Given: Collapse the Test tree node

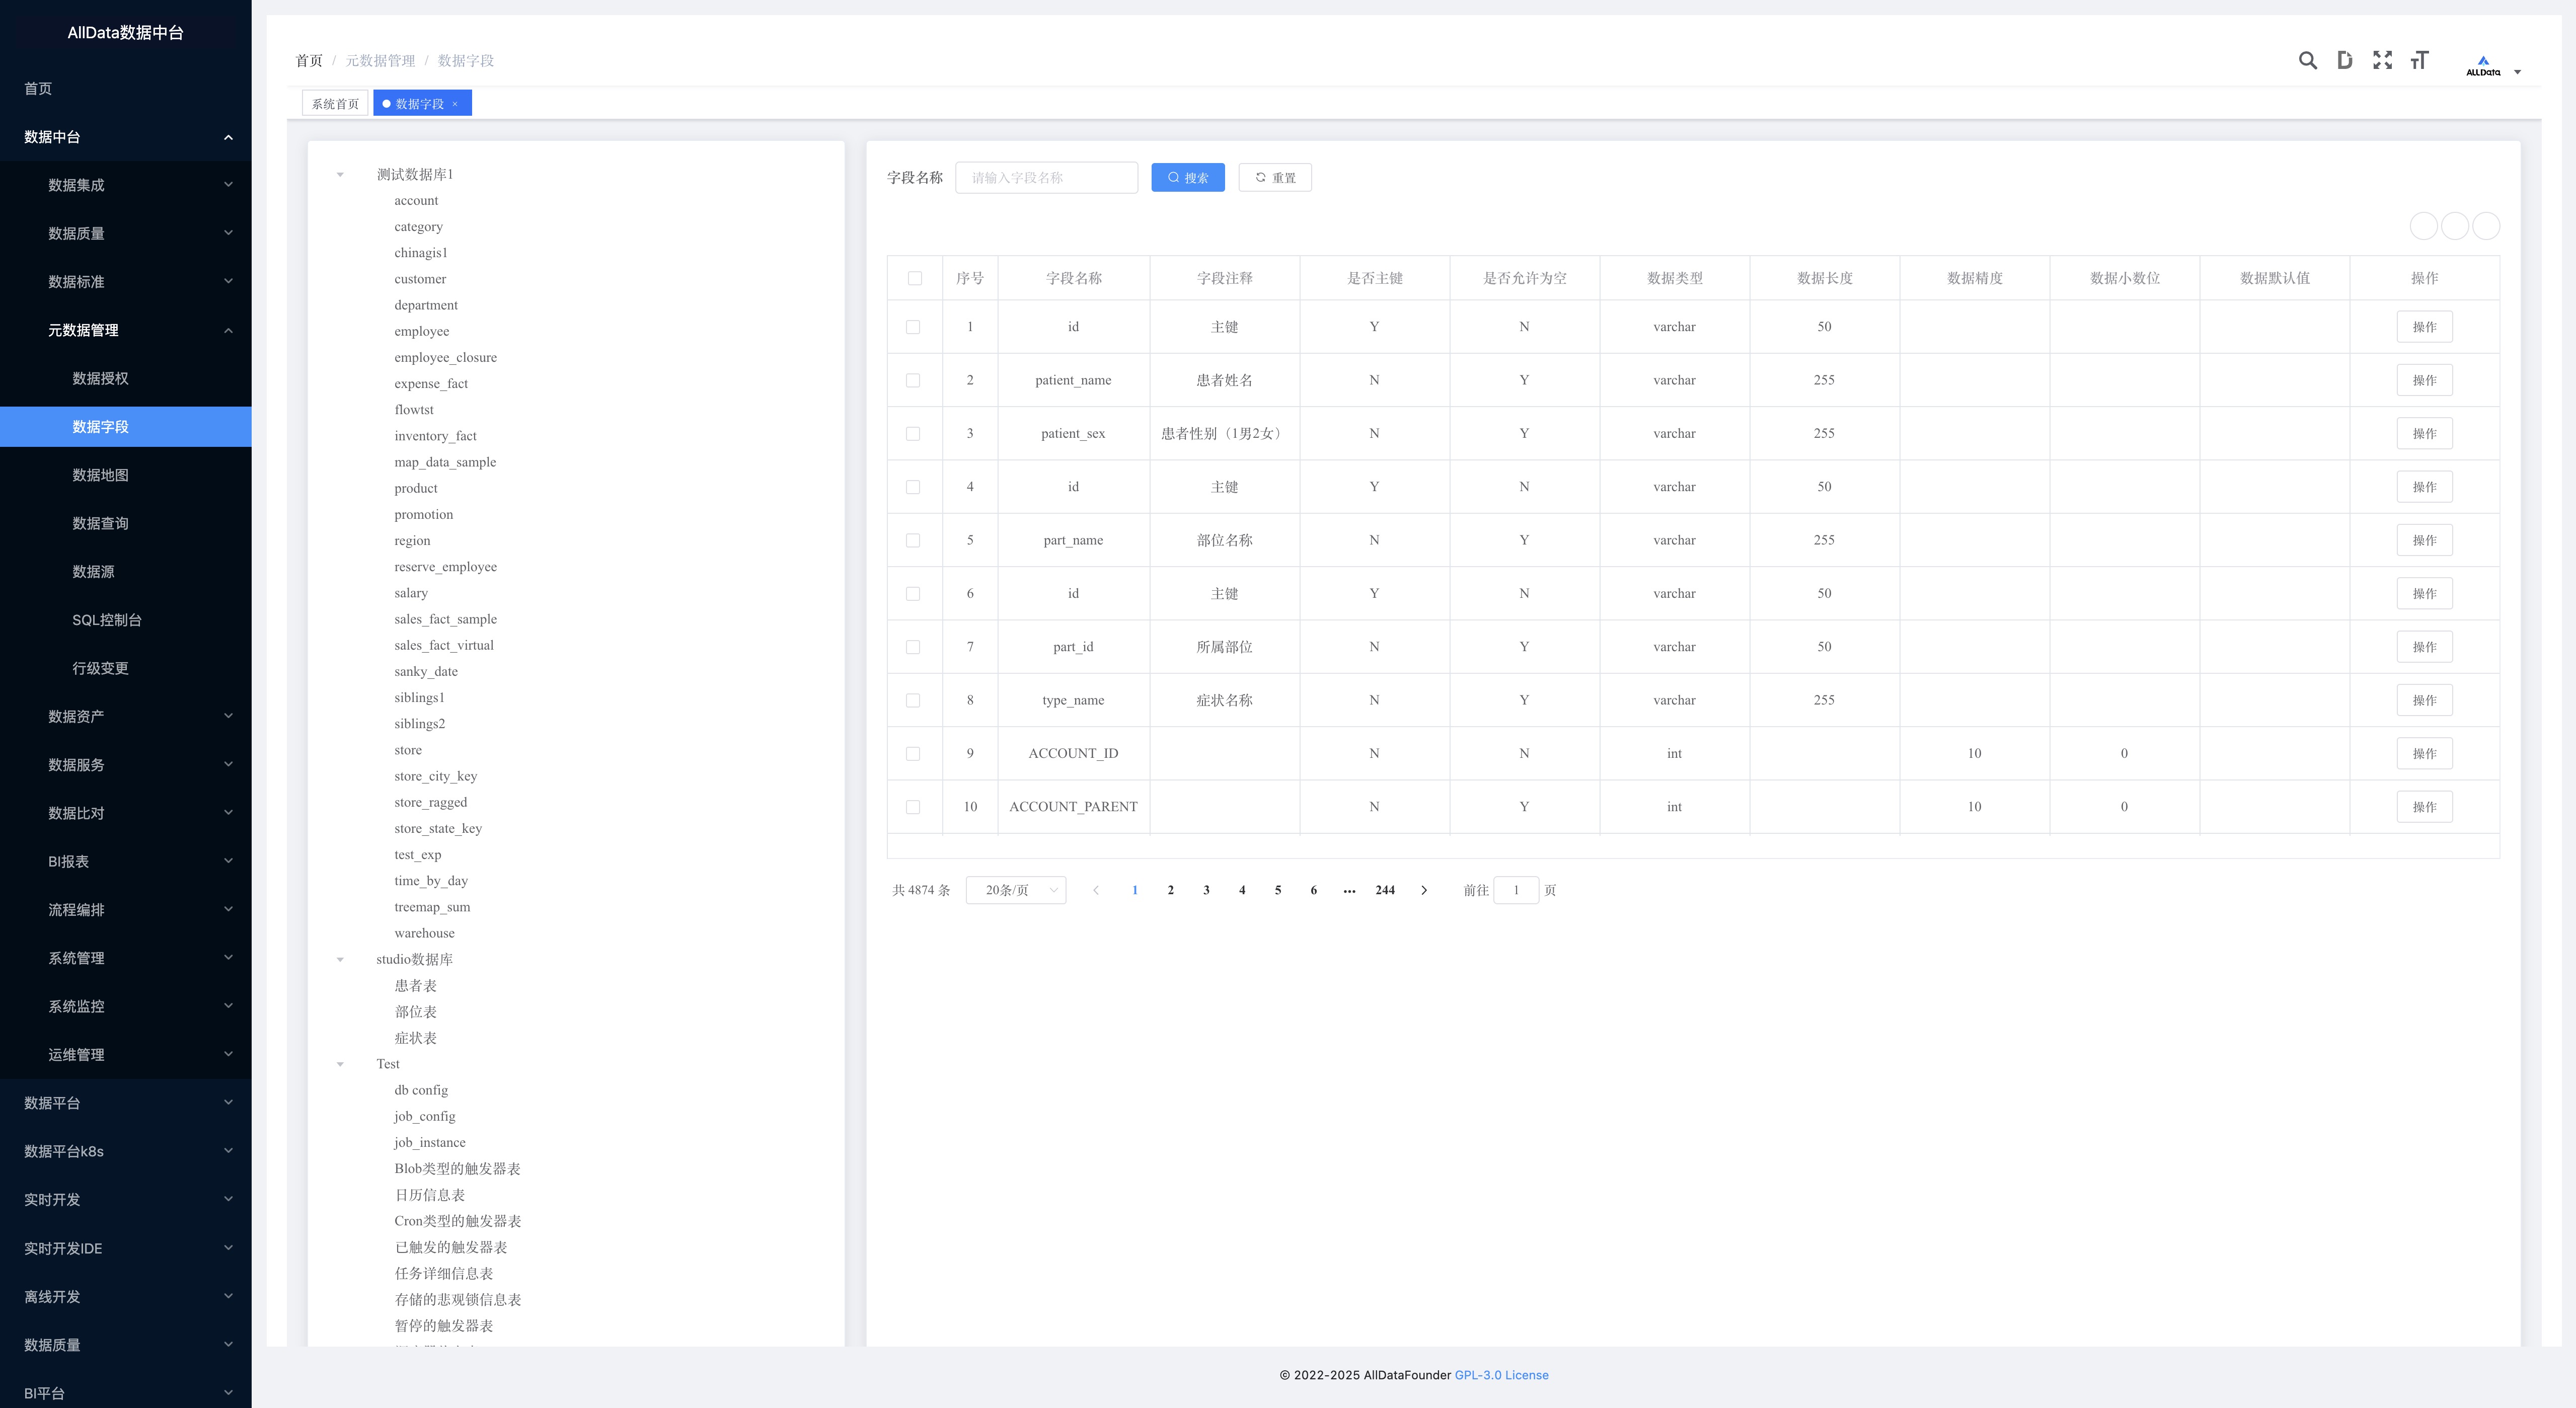Looking at the screenshot, I should coord(340,1064).
